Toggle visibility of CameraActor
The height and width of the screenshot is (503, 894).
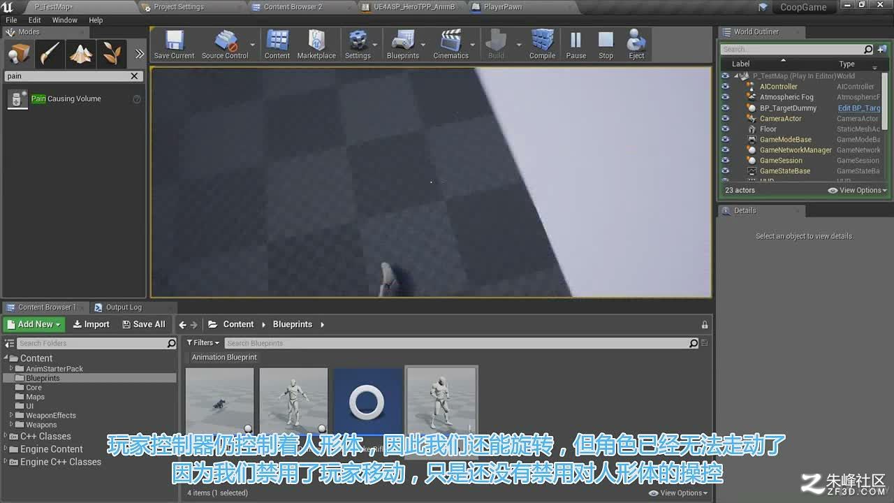coord(725,119)
